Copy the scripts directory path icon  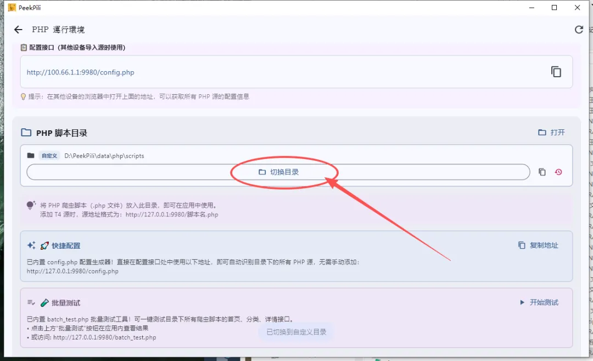(x=542, y=172)
